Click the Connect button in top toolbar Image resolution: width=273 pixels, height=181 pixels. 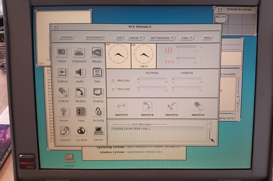(x=66, y=37)
